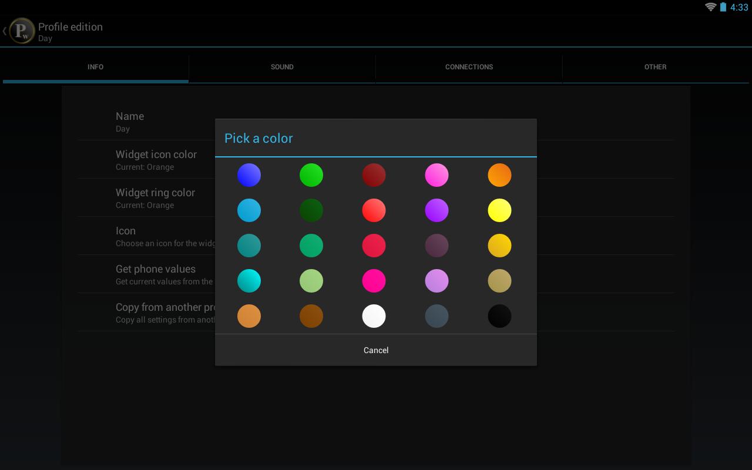
Task: Pick the black color swatch
Action: [499, 316]
